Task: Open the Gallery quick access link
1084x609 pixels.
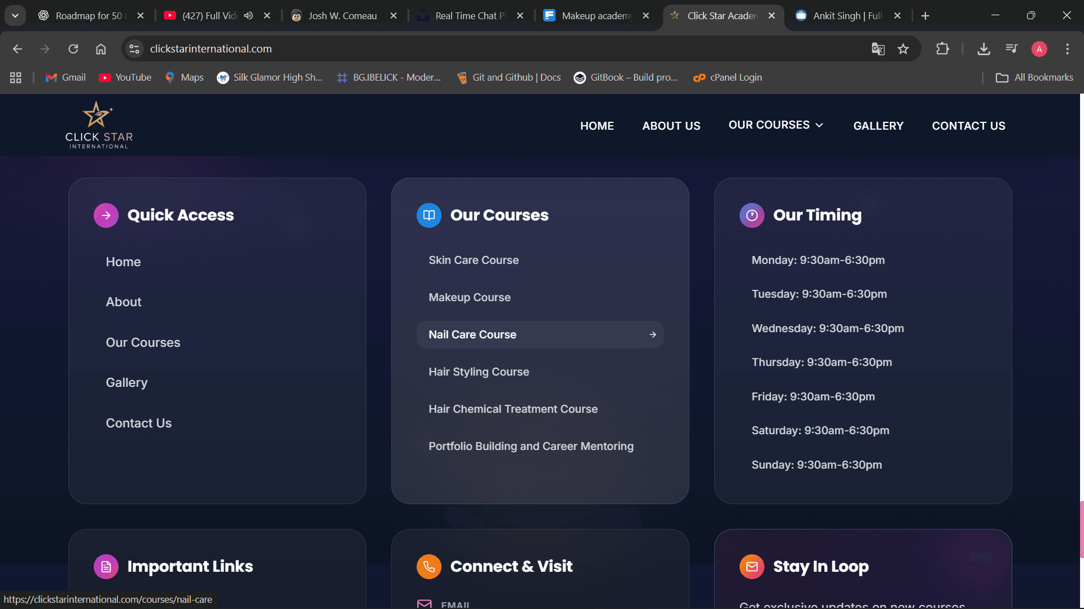Action: click(126, 383)
